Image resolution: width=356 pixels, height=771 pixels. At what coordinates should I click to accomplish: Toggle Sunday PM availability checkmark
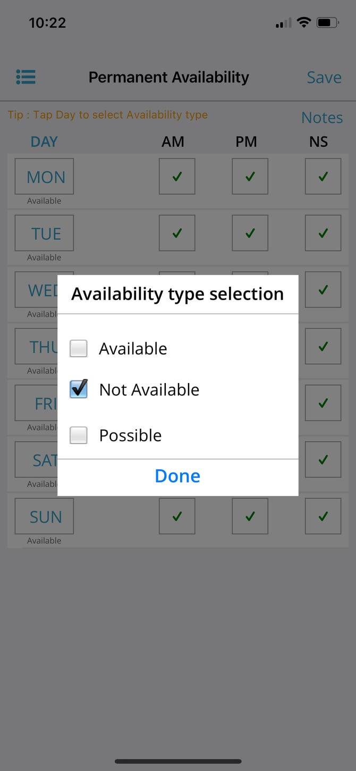pos(250,516)
